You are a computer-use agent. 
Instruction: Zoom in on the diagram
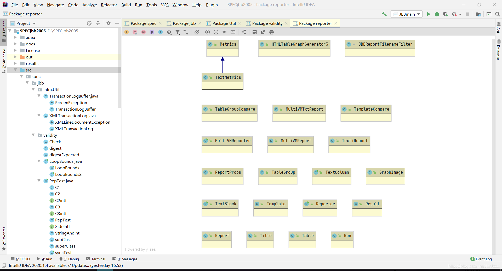208,32
